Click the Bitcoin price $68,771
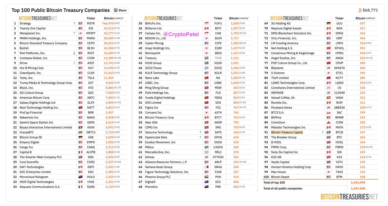Screen dimensions: 388x206 click(x=370, y=10)
